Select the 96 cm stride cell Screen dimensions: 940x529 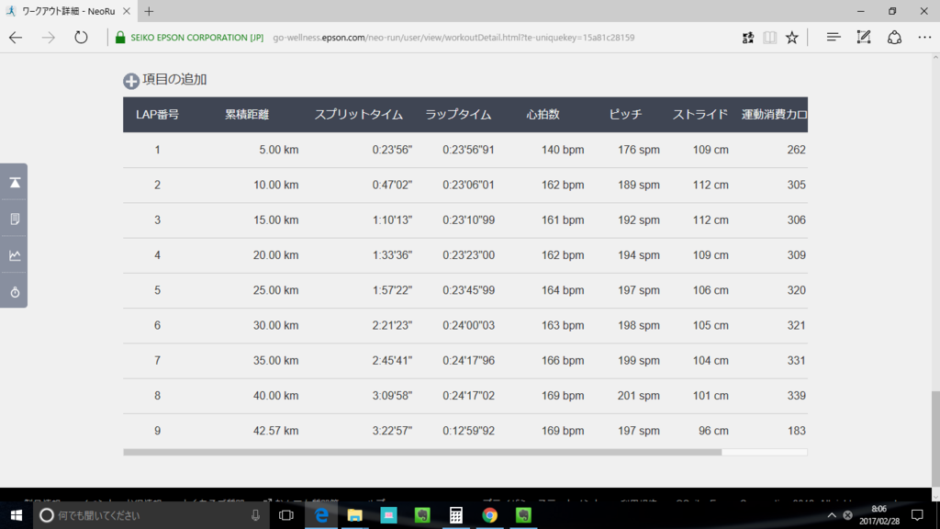[x=713, y=431]
